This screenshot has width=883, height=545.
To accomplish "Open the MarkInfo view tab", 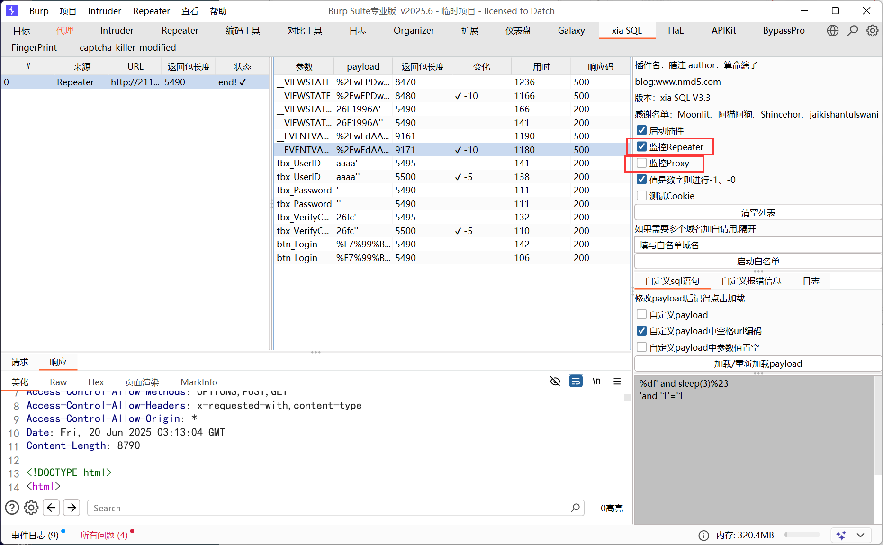I will (x=199, y=382).
